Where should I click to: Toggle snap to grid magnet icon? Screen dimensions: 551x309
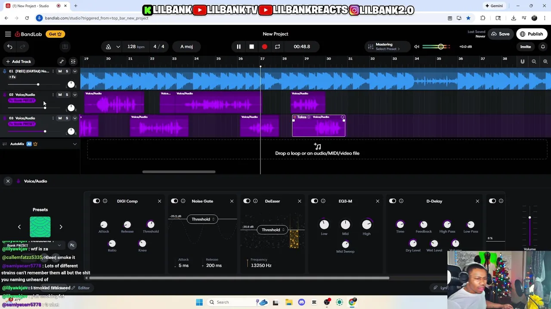tap(523, 61)
